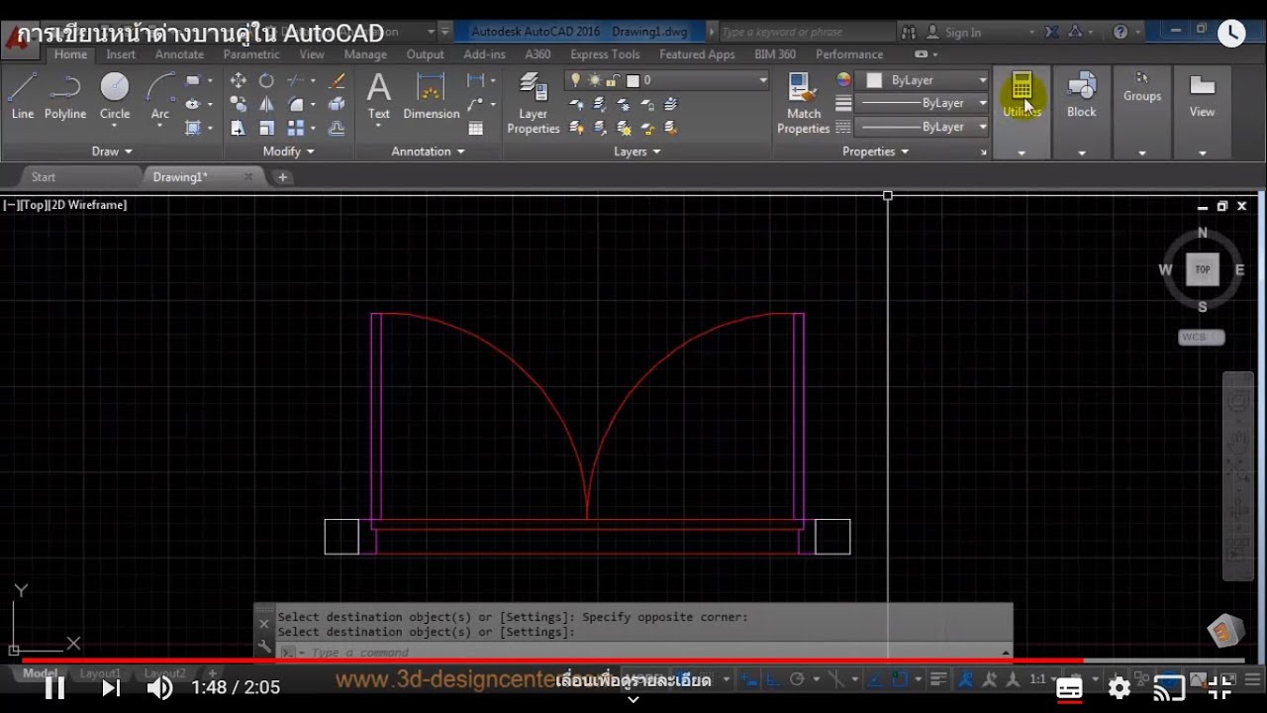This screenshot has height=713, width=1267.
Task: Expand the Utilities panel arrow
Action: coord(1022,153)
